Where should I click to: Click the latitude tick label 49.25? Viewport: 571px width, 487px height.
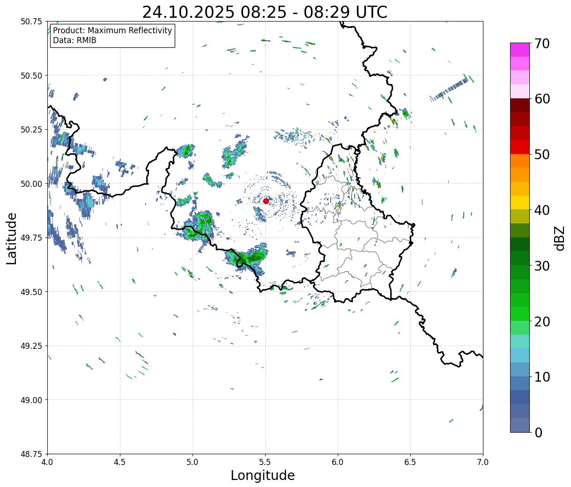point(31,346)
